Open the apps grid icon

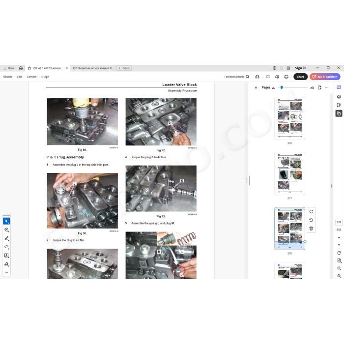pyautogui.click(x=288, y=68)
